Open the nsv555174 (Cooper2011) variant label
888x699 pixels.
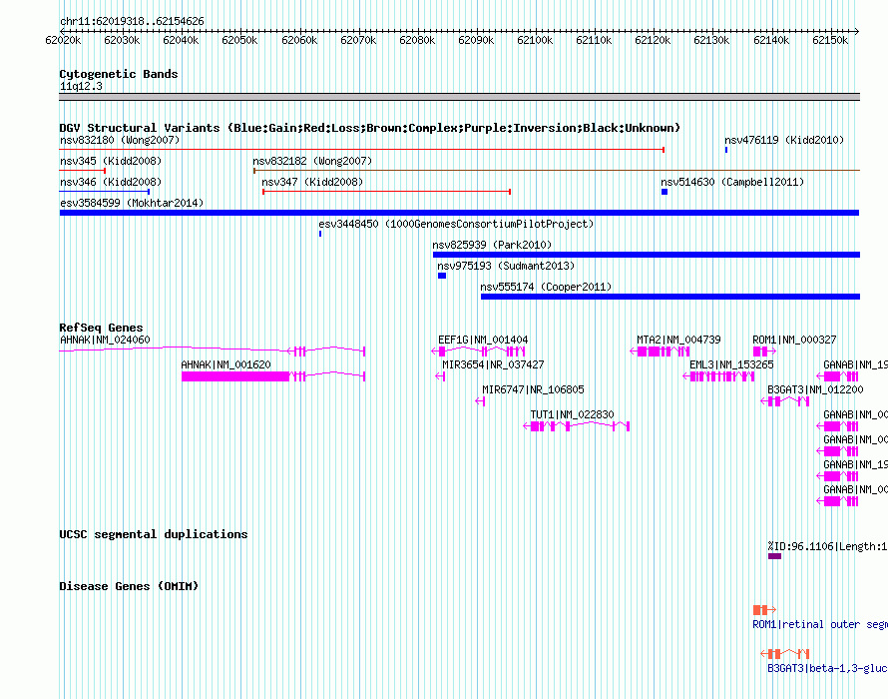tap(546, 287)
